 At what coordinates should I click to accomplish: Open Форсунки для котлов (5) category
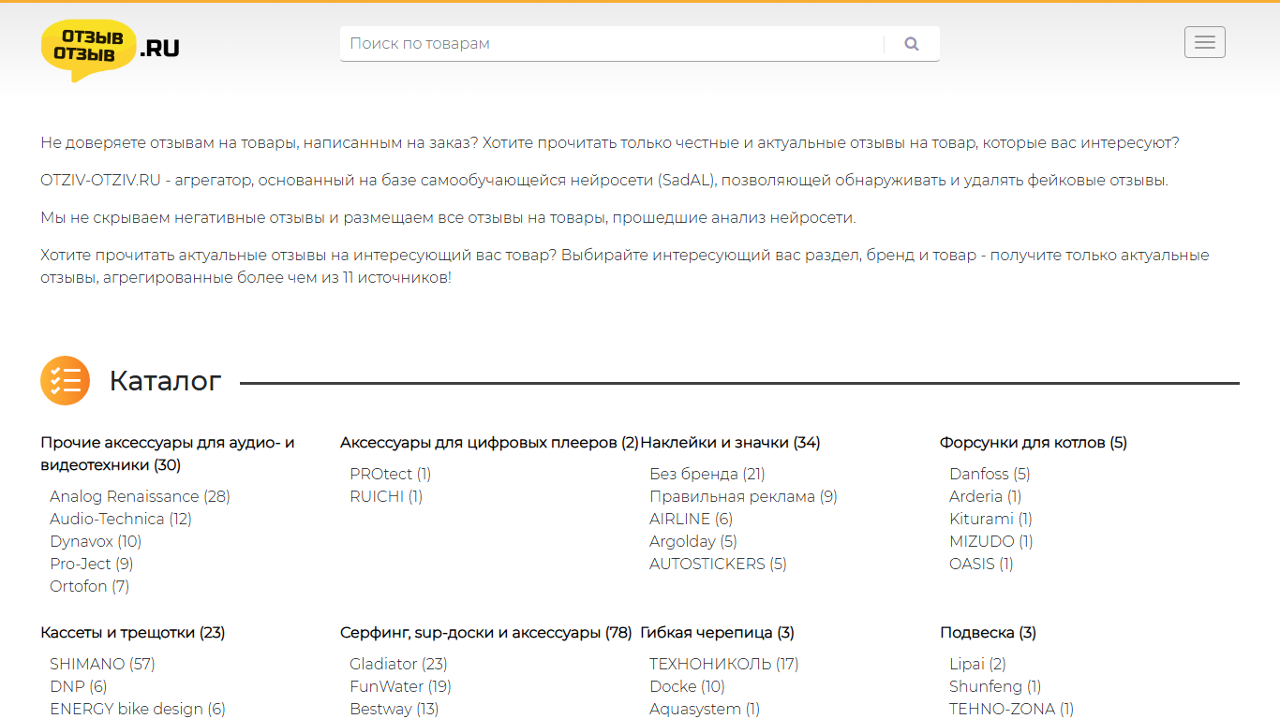coord(1034,443)
